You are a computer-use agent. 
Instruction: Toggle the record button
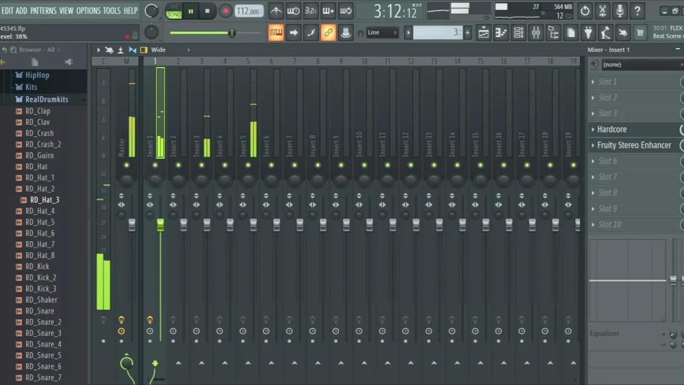click(225, 11)
